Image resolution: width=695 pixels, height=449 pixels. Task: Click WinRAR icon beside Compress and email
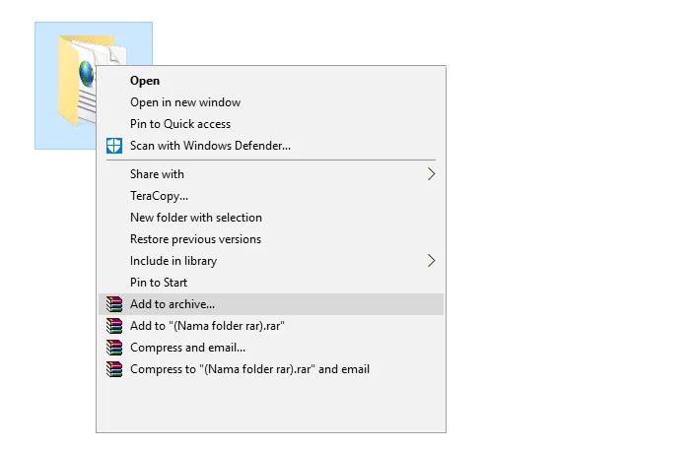click(114, 348)
